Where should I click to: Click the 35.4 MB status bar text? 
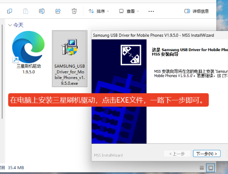[16, 168]
